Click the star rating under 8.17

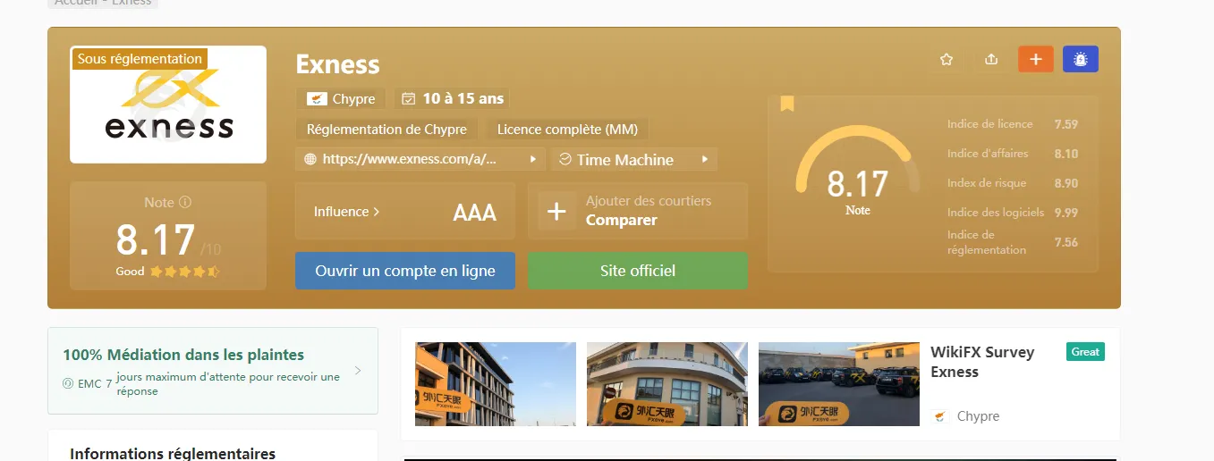[x=184, y=272]
